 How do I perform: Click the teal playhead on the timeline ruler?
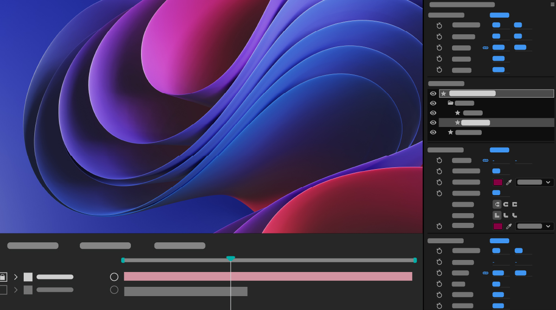(x=231, y=259)
